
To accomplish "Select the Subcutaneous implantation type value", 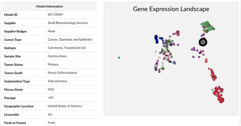I will [x=58, y=81].
